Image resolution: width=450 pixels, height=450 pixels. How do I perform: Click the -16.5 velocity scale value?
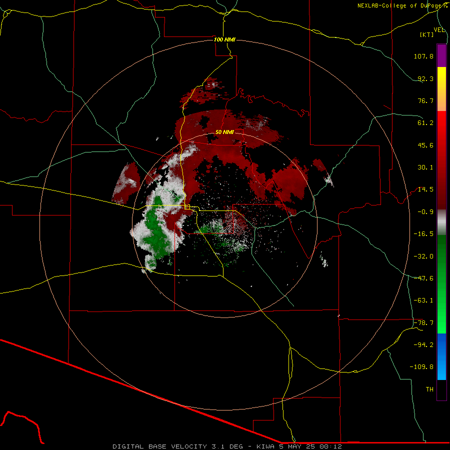(423, 234)
